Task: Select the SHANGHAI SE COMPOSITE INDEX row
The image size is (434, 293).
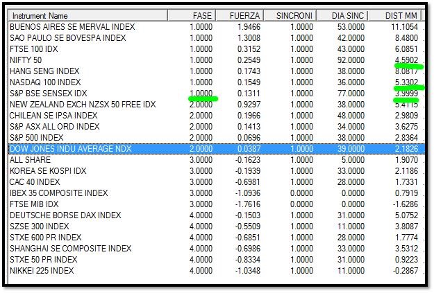Action: 217,248
